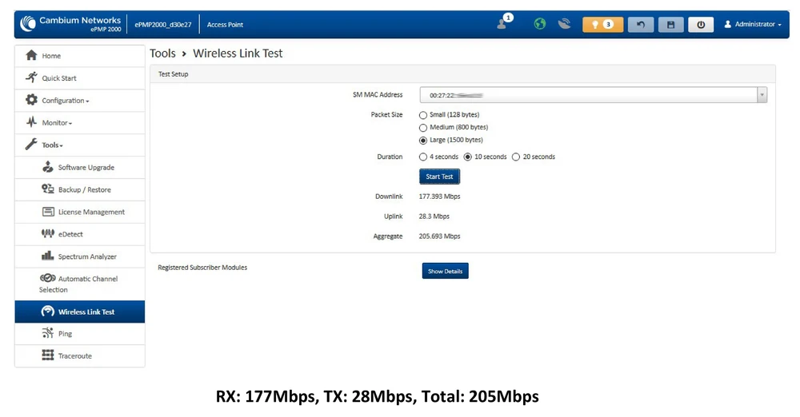Click the registered users icon with badge

coord(503,23)
